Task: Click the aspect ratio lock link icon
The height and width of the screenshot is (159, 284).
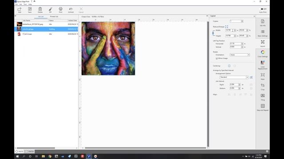Action: click(213, 33)
